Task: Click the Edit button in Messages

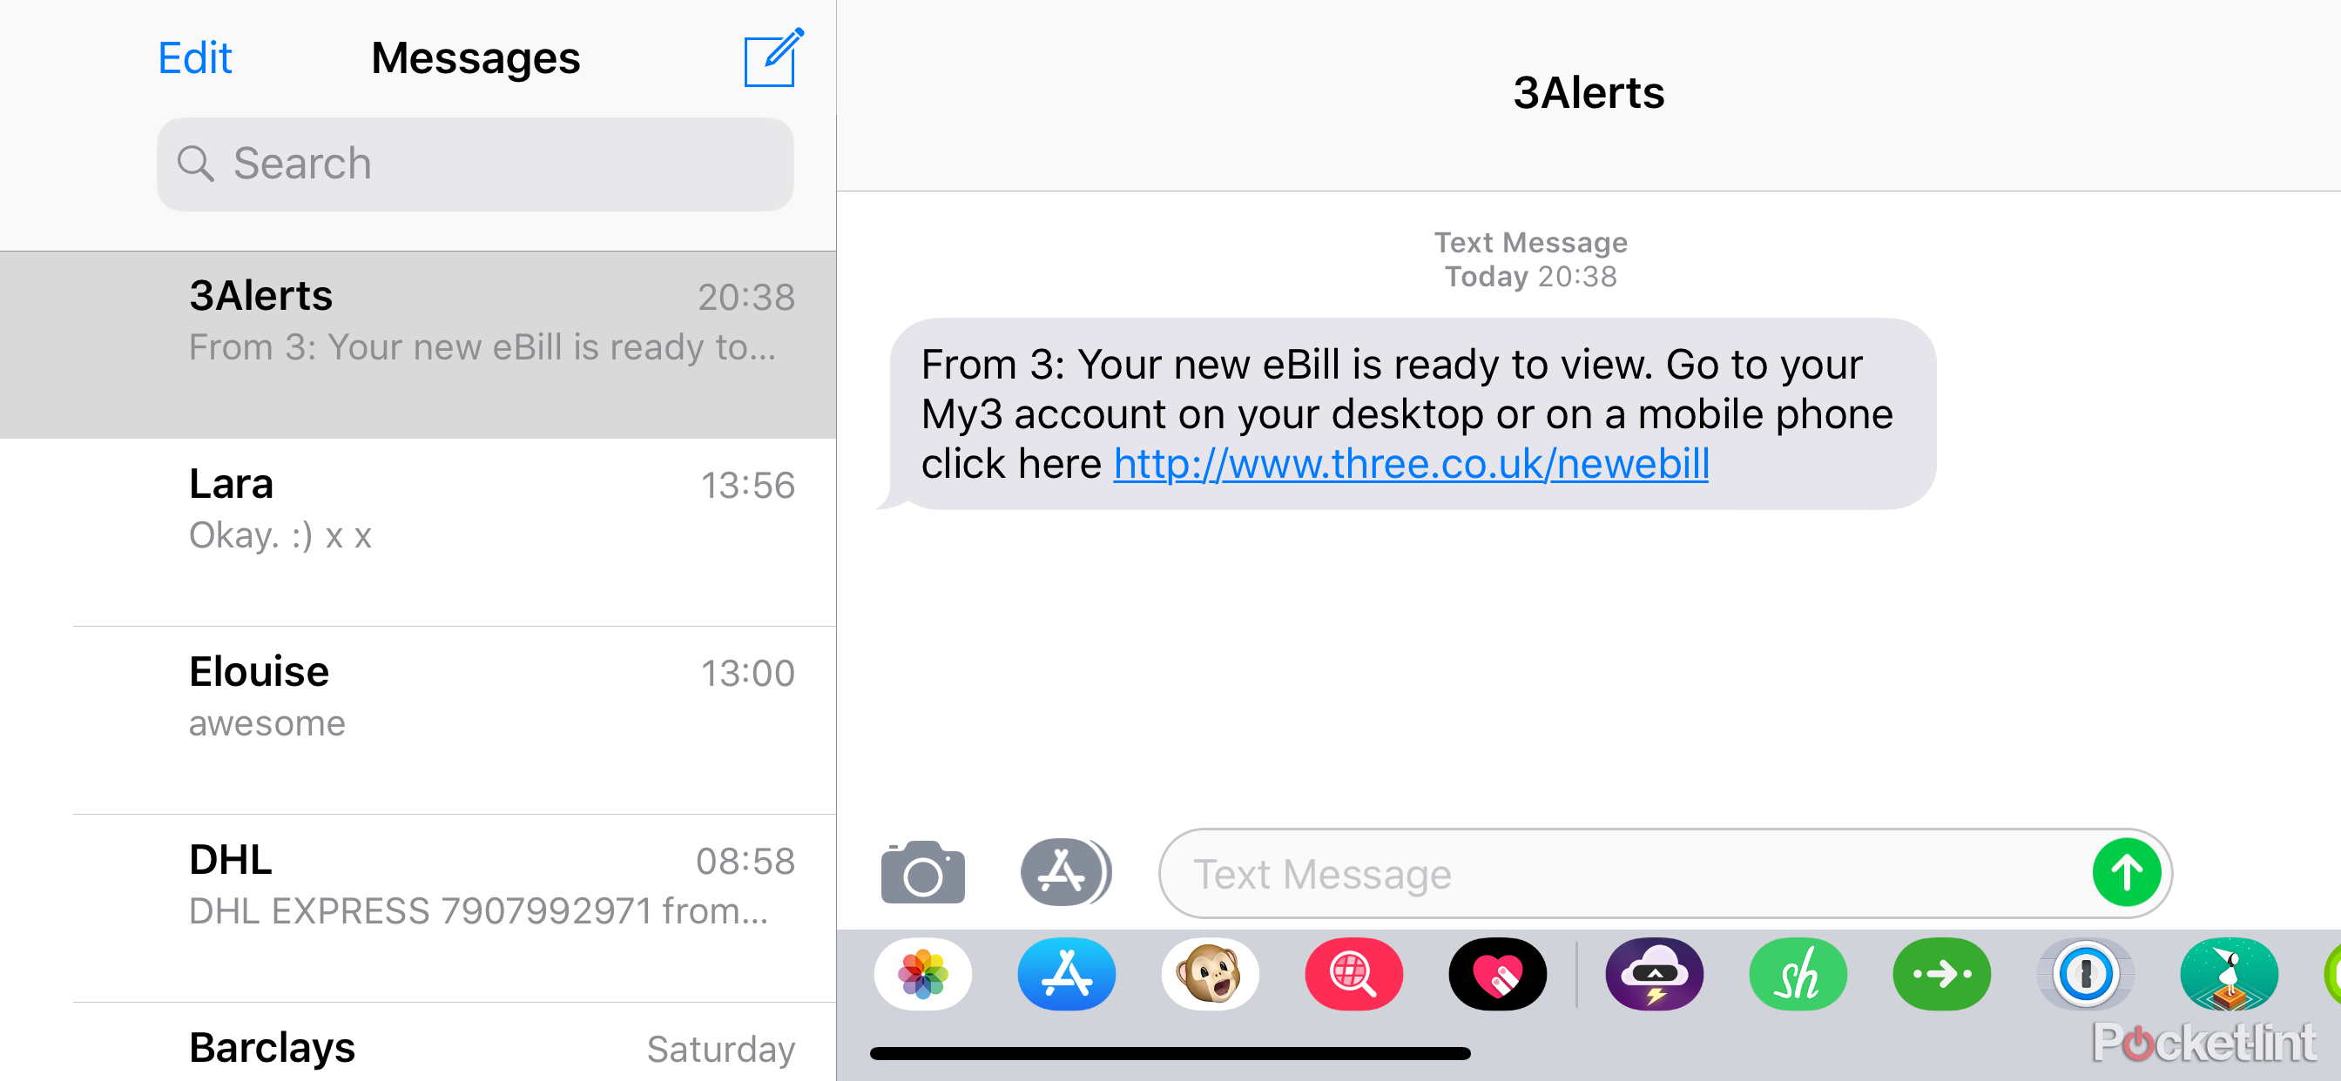Action: click(x=196, y=57)
